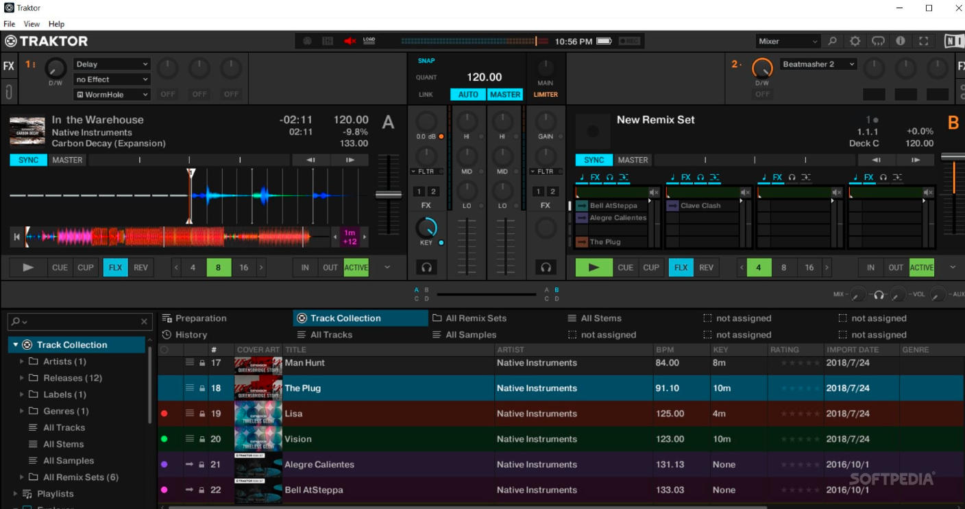Expand the Artists (1) tree node
The width and height of the screenshot is (965, 509).
(22, 362)
